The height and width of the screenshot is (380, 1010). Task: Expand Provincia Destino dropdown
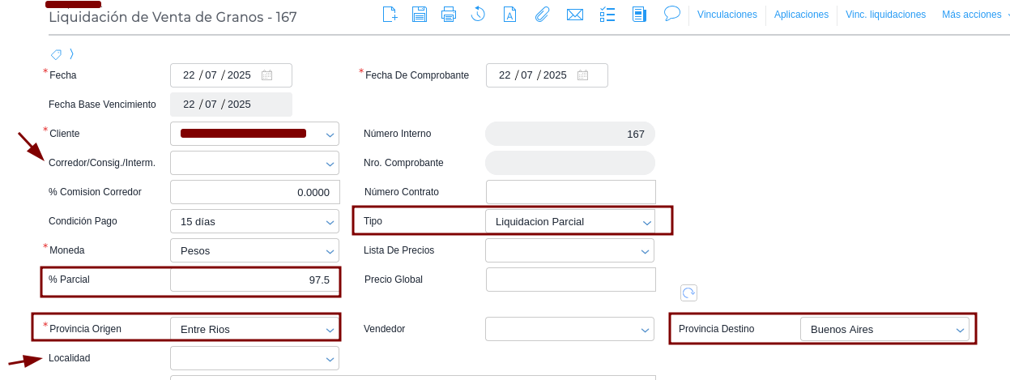[884, 329]
